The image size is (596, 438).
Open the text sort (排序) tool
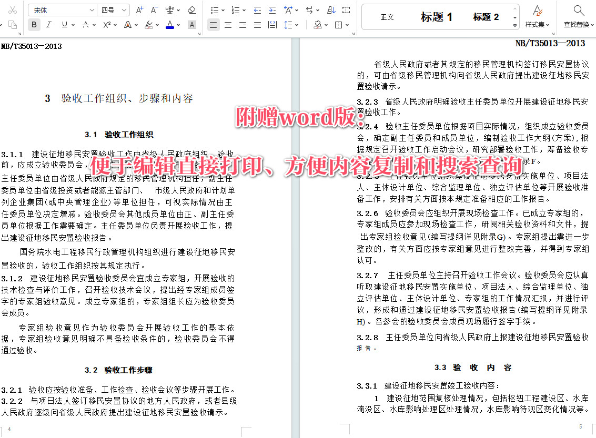[332, 10]
